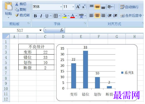This screenshot has height=104, width=145.
Task: Click the Select All corner triangle
Action: [6, 36]
